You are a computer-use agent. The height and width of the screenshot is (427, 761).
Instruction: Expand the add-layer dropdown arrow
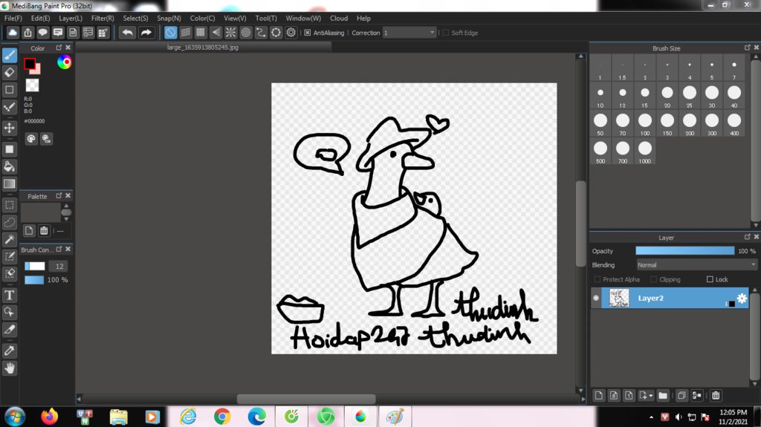coord(651,396)
